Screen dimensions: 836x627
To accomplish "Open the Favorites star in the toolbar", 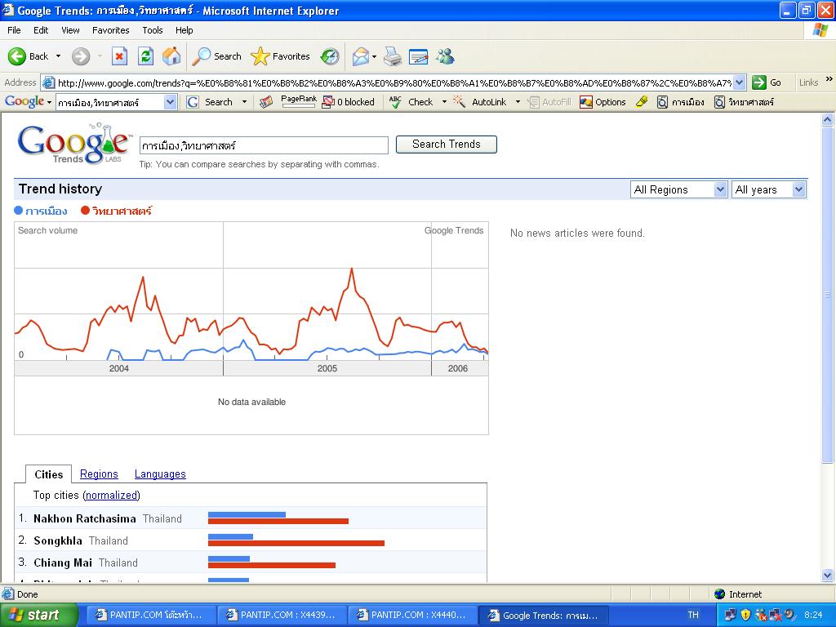I will [281, 56].
